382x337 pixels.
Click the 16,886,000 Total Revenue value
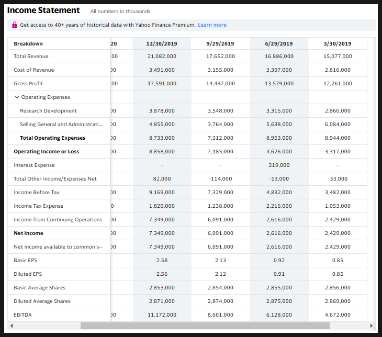tap(279, 57)
